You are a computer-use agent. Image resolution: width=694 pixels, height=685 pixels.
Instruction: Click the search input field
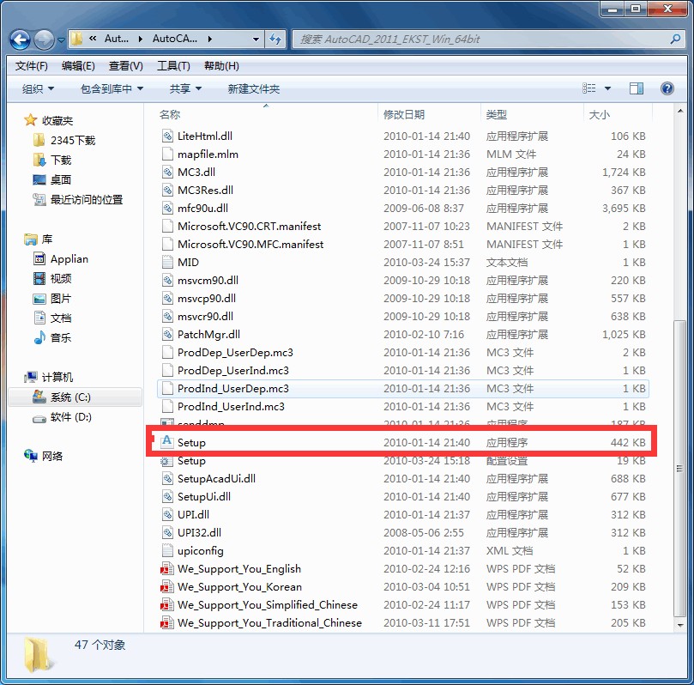(x=480, y=39)
